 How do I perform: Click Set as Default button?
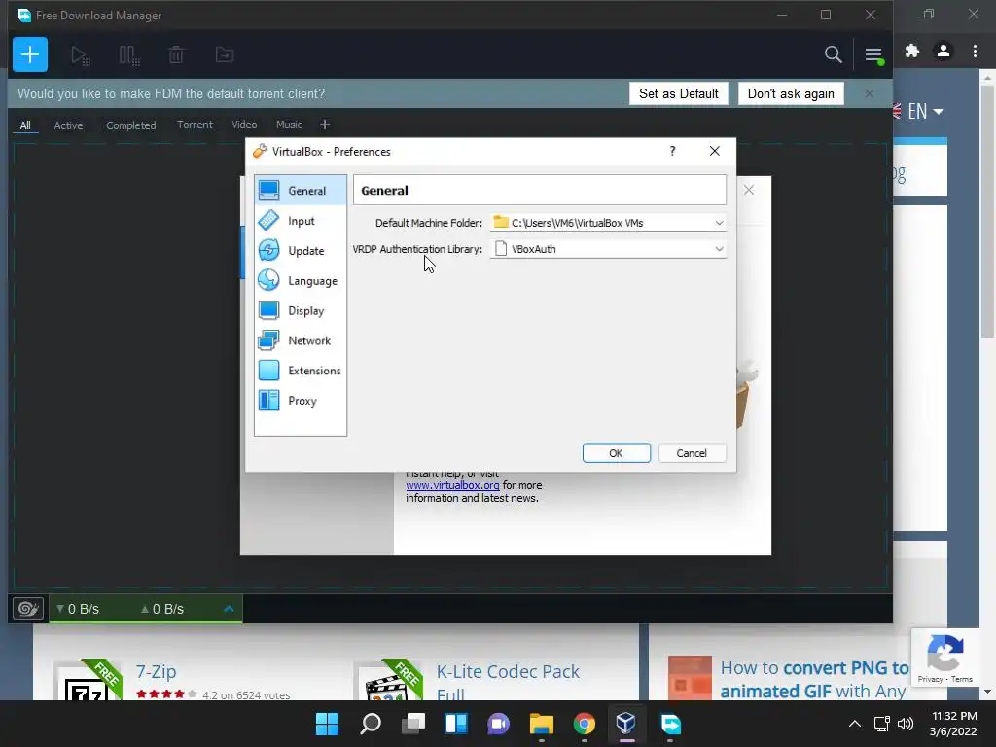[x=678, y=93]
